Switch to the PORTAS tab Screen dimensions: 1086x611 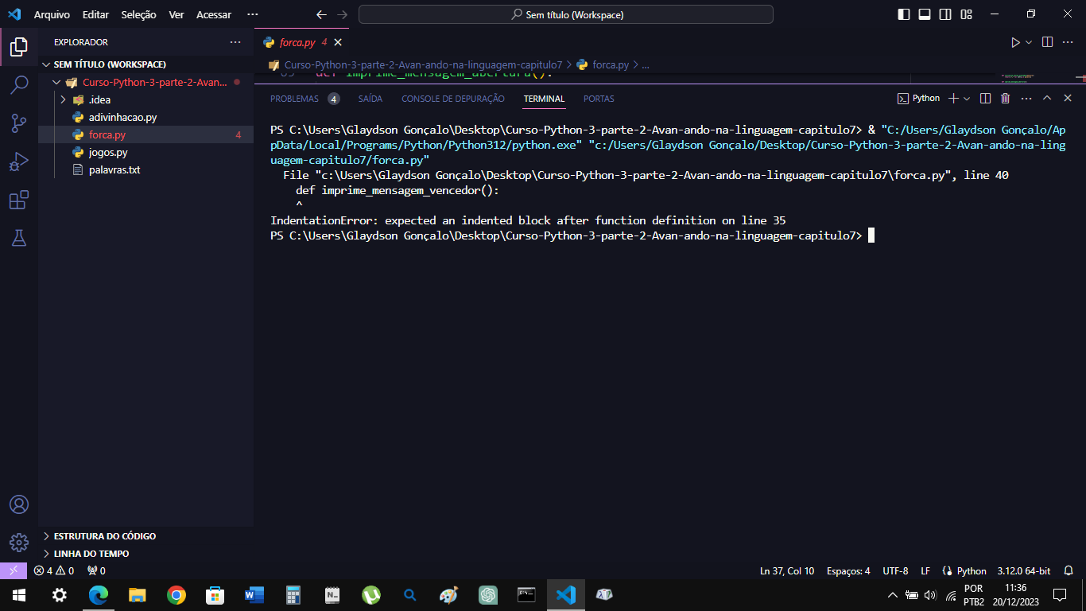coord(599,99)
